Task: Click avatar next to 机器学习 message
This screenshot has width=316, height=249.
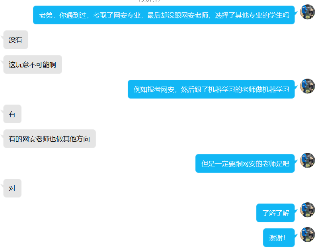Action: (307, 86)
